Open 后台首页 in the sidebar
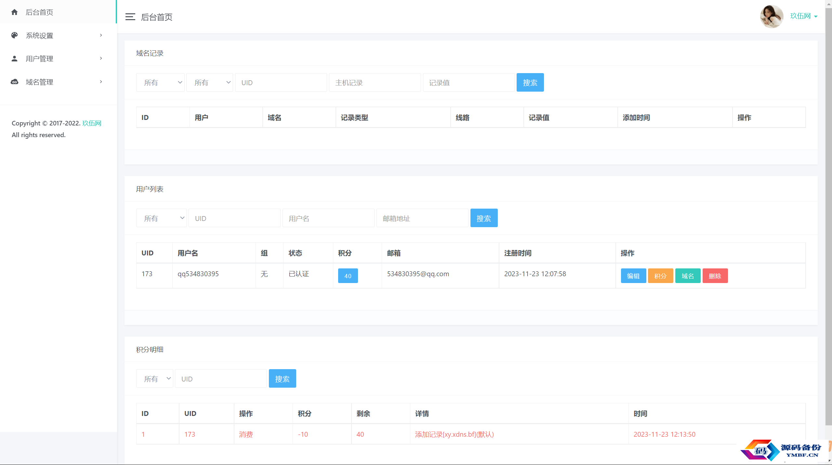The width and height of the screenshot is (832, 465). click(x=58, y=12)
